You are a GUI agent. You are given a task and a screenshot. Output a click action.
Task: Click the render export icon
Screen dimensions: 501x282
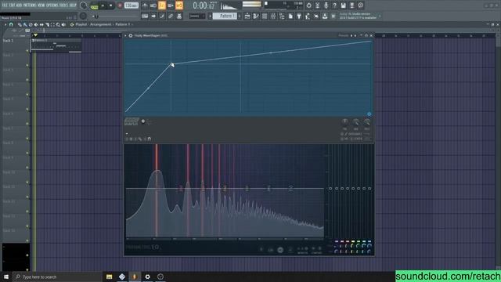(x=351, y=5)
